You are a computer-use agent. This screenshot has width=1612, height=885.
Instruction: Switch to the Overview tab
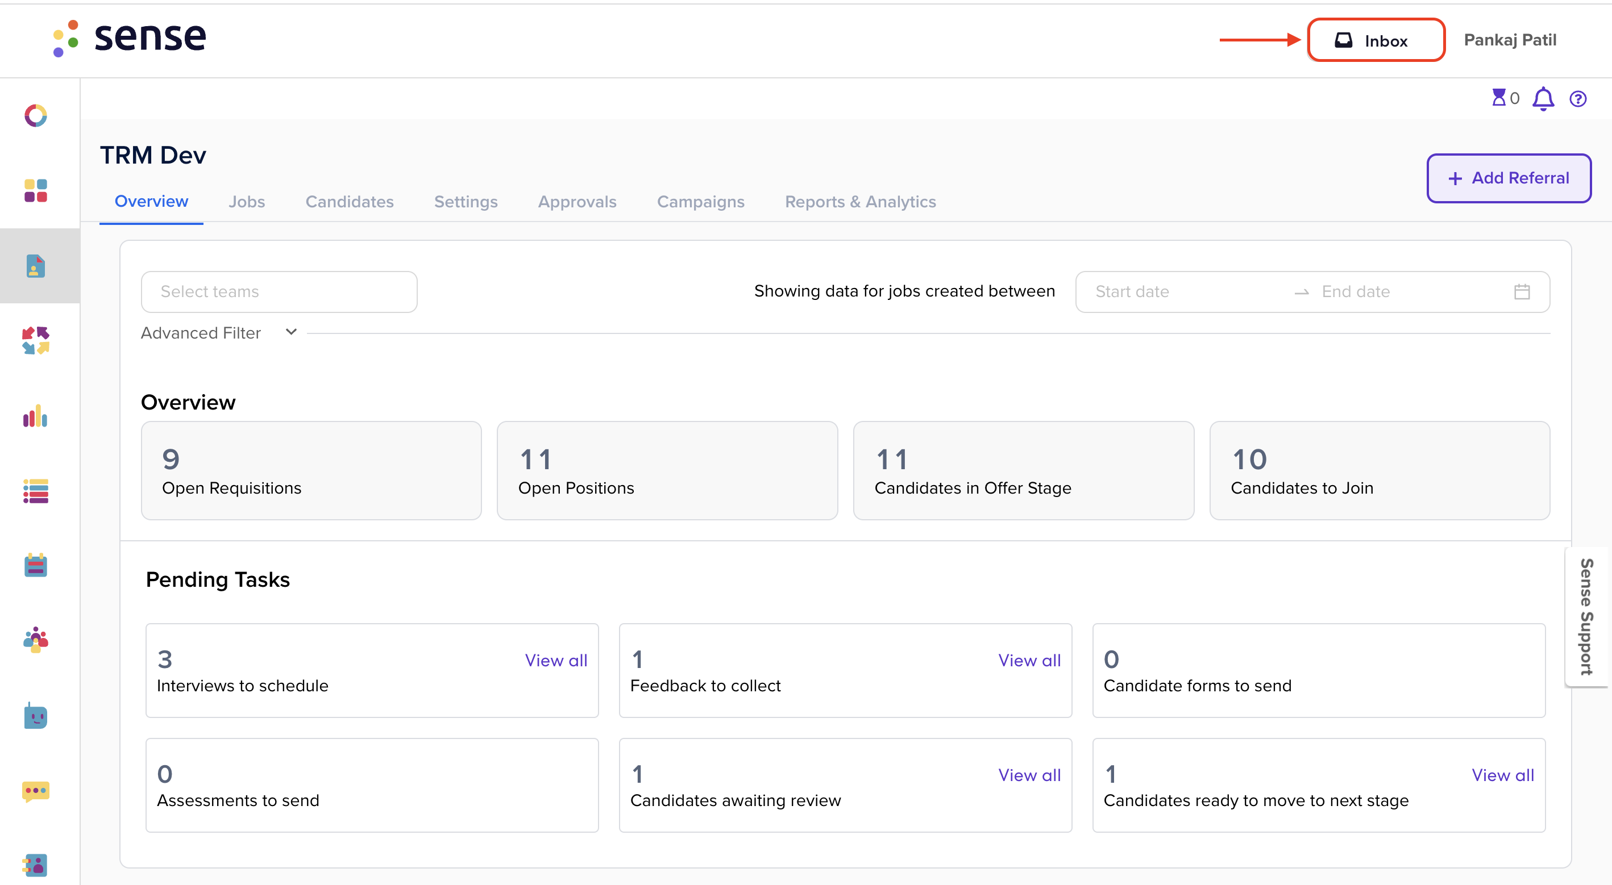pos(151,202)
